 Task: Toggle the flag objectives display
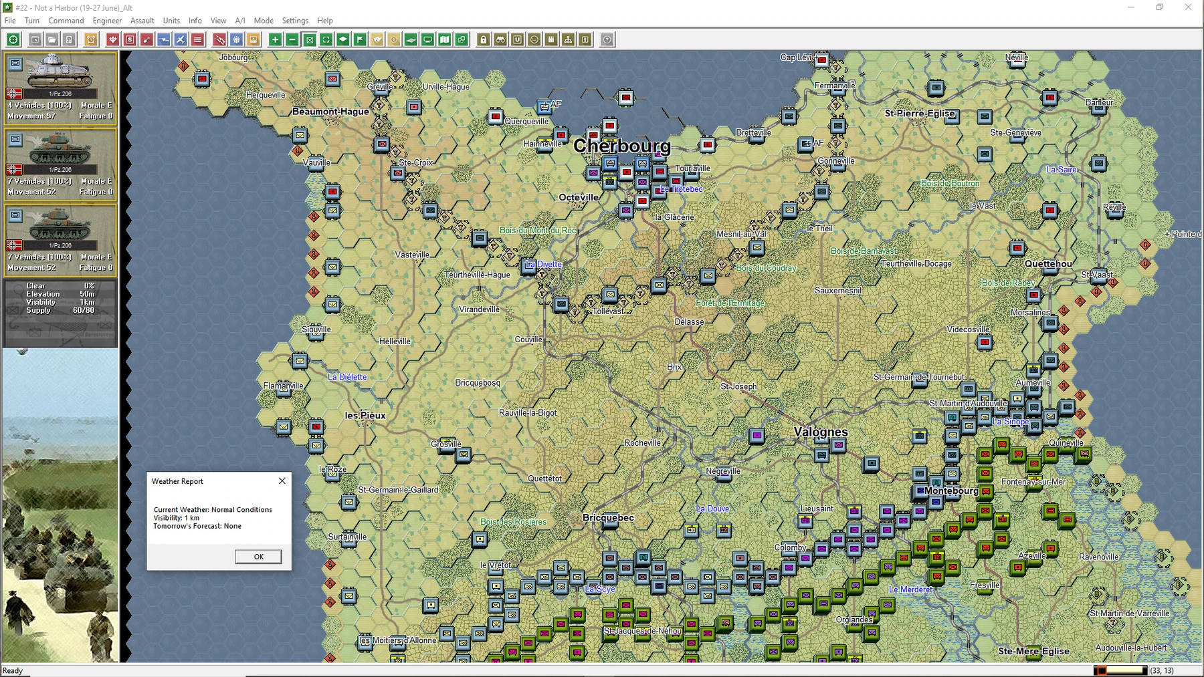[x=359, y=39]
